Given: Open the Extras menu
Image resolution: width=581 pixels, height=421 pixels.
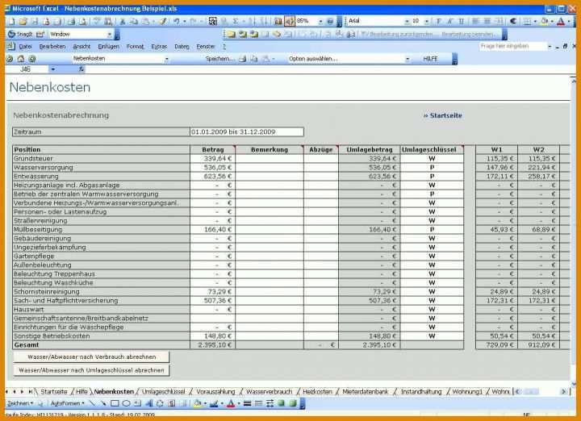Looking at the screenshot, I should click(x=159, y=47).
